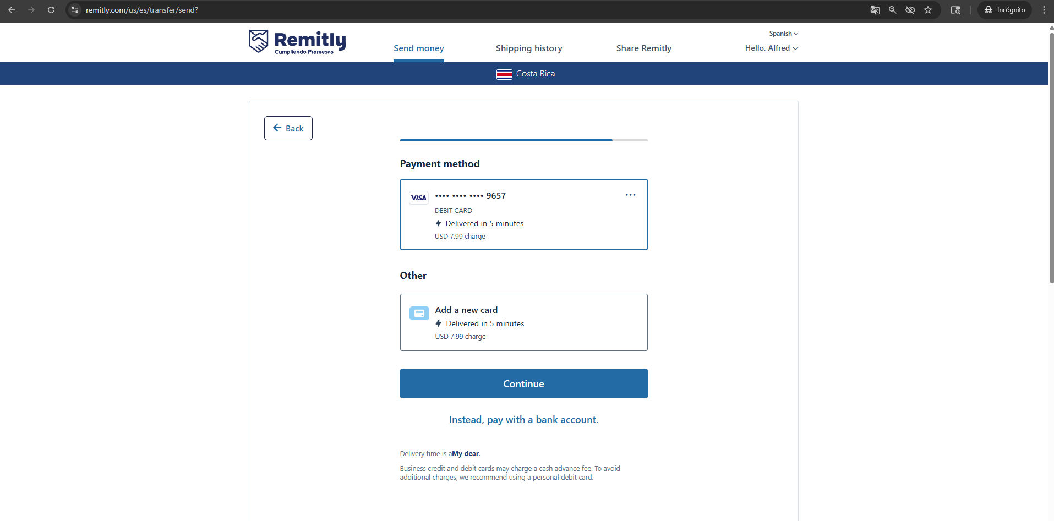
Task: Click the Costa Rica flag icon
Action: click(504, 74)
